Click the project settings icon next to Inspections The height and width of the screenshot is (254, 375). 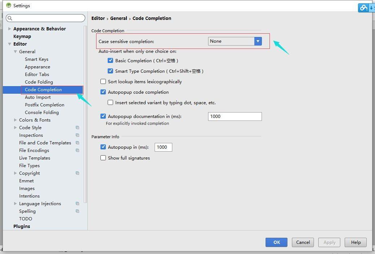(77, 135)
